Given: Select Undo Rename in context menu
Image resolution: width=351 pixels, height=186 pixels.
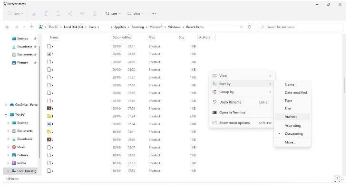Looking at the screenshot, I should pyautogui.click(x=242, y=102).
